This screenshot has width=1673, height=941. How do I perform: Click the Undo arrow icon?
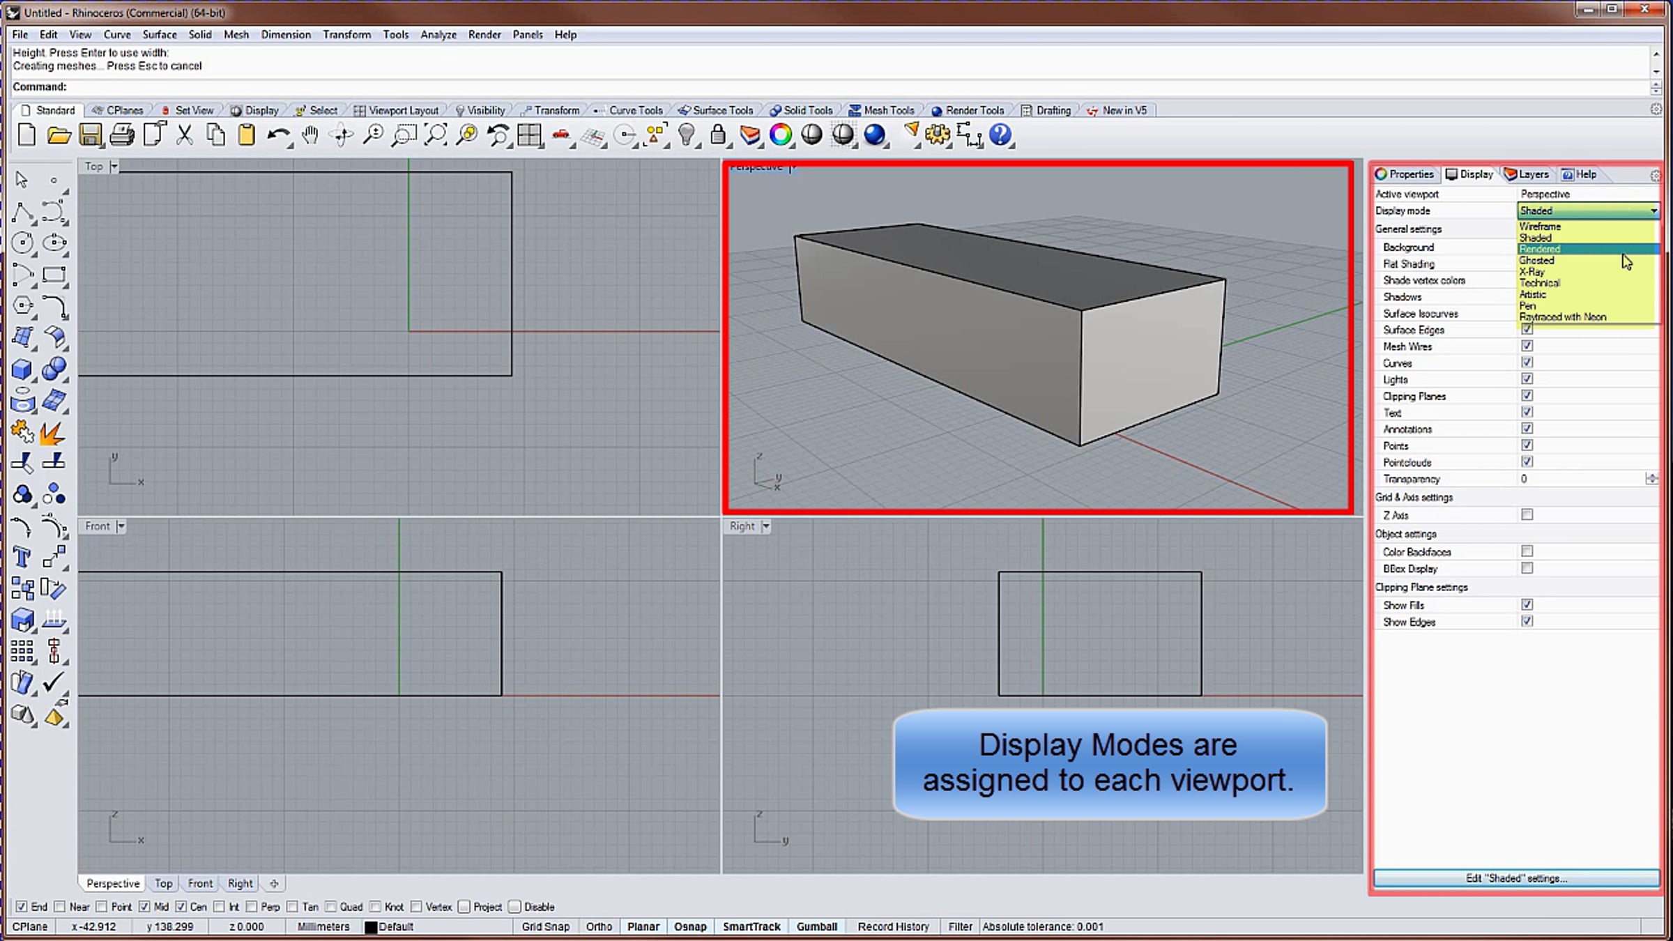pyautogui.click(x=278, y=135)
